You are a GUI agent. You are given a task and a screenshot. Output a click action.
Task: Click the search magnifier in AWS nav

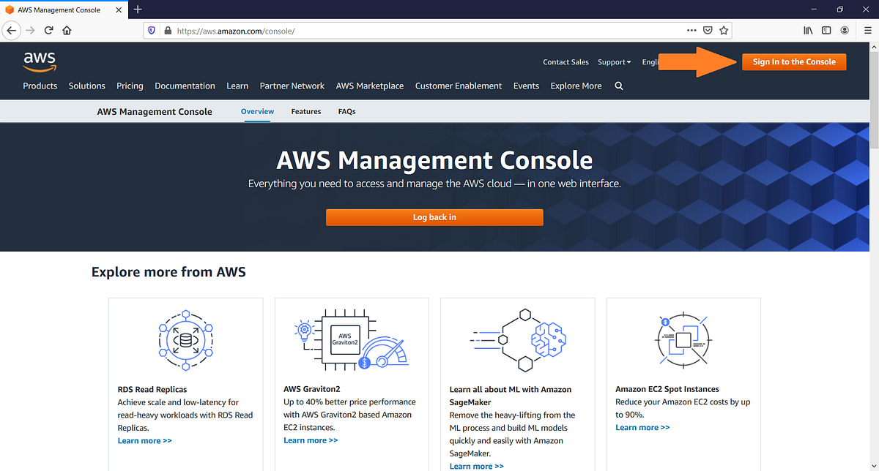pyautogui.click(x=619, y=86)
